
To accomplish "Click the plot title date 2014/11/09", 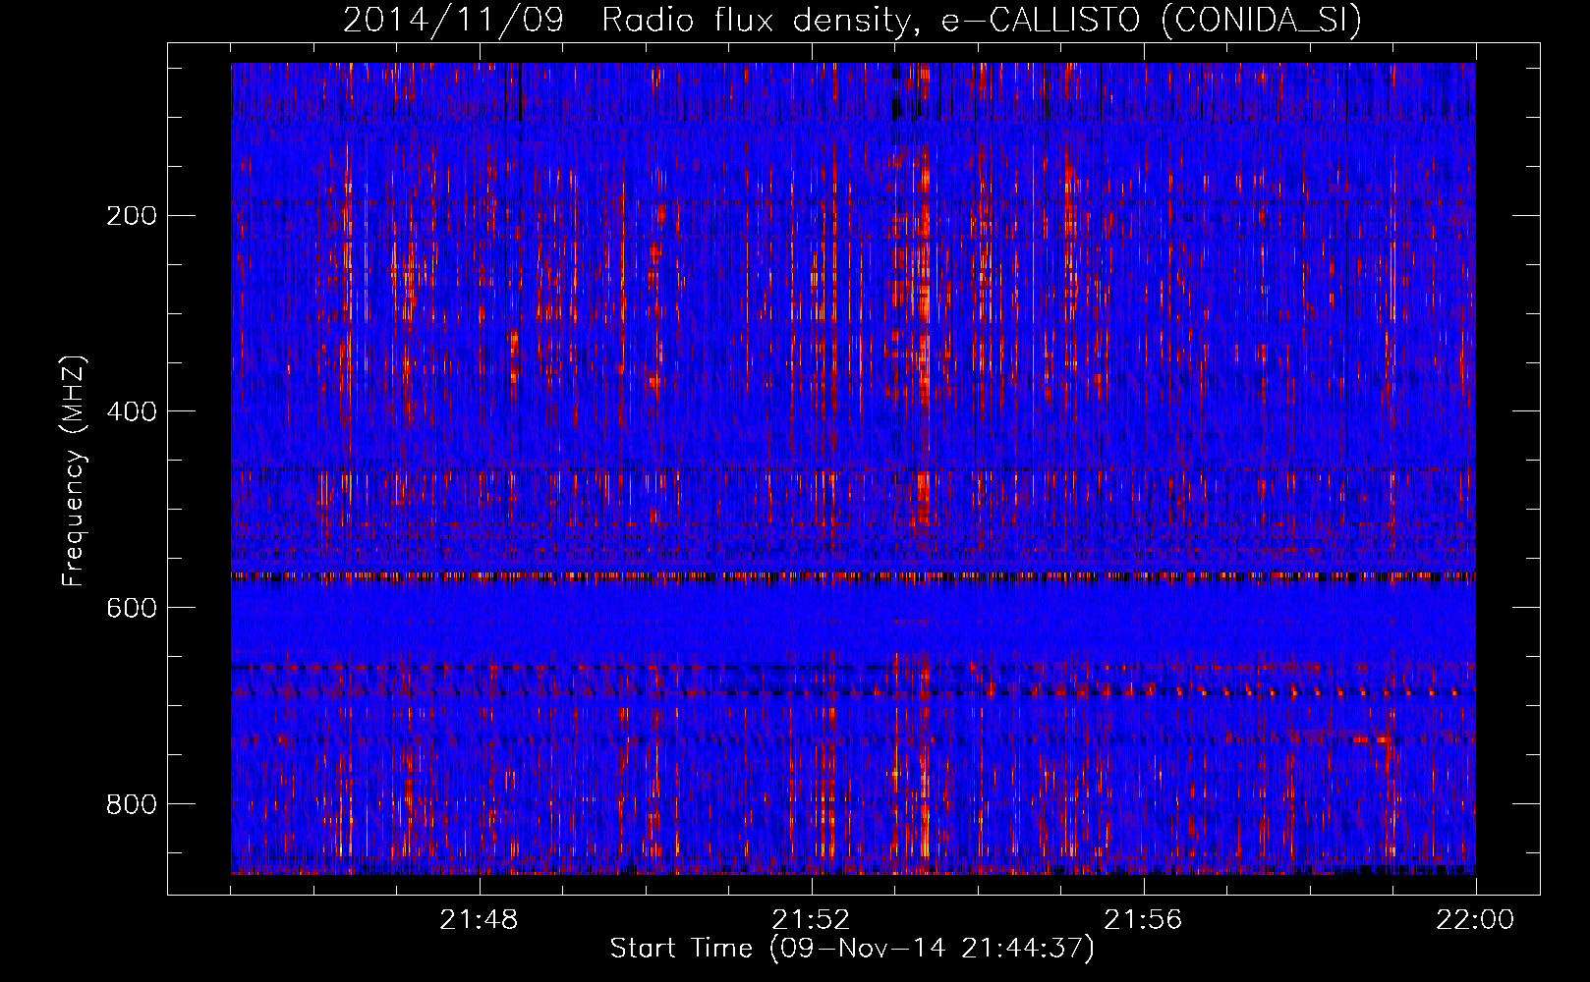I will coord(453,20).
